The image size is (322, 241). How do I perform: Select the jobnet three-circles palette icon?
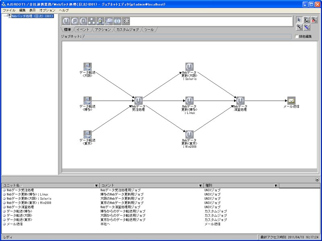tap(92, 21)
